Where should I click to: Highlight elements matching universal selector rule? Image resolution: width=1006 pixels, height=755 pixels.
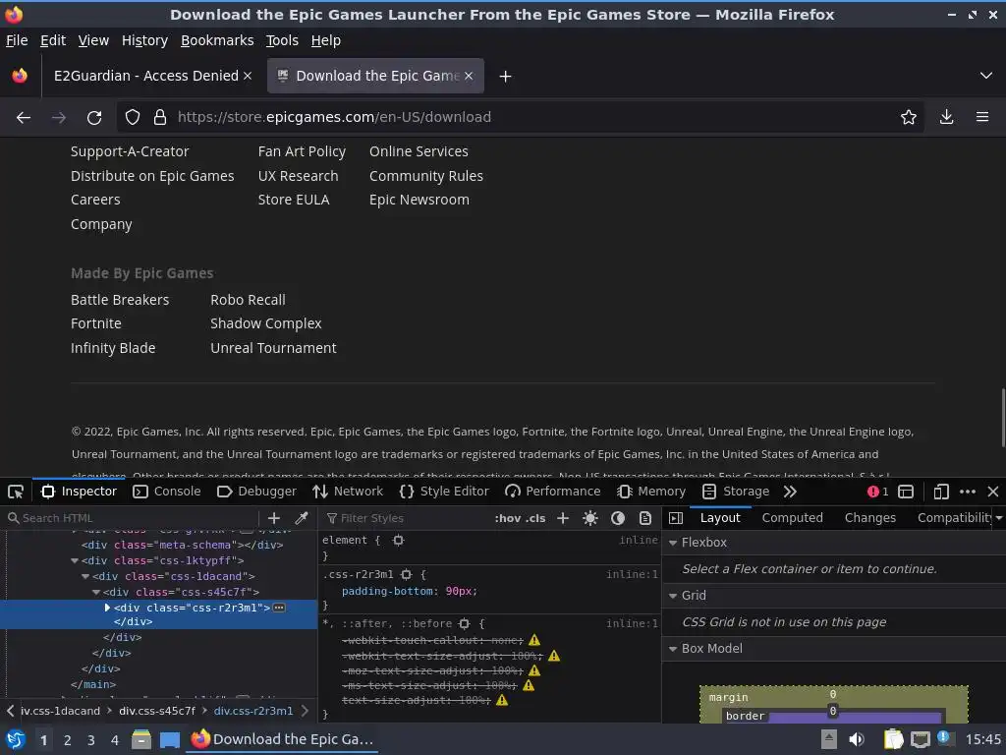click(x=465, y=624)
